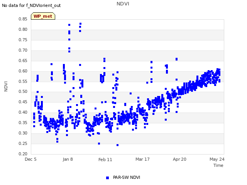Click the 0.45 y-axis tick label

point(23,102)
